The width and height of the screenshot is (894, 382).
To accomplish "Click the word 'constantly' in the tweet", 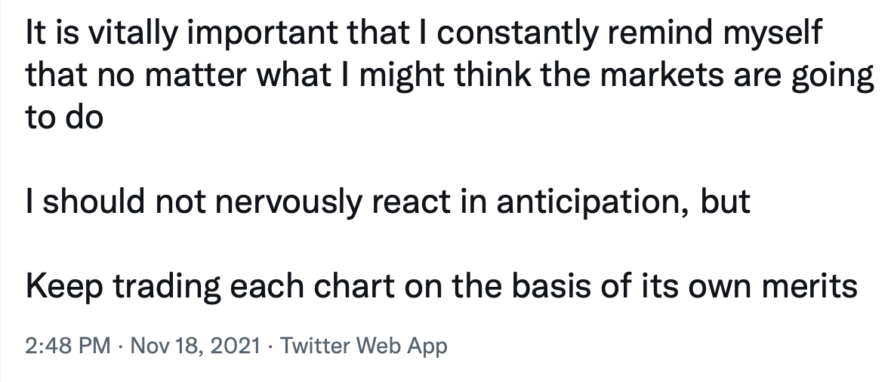I will (x=516, y=34).
